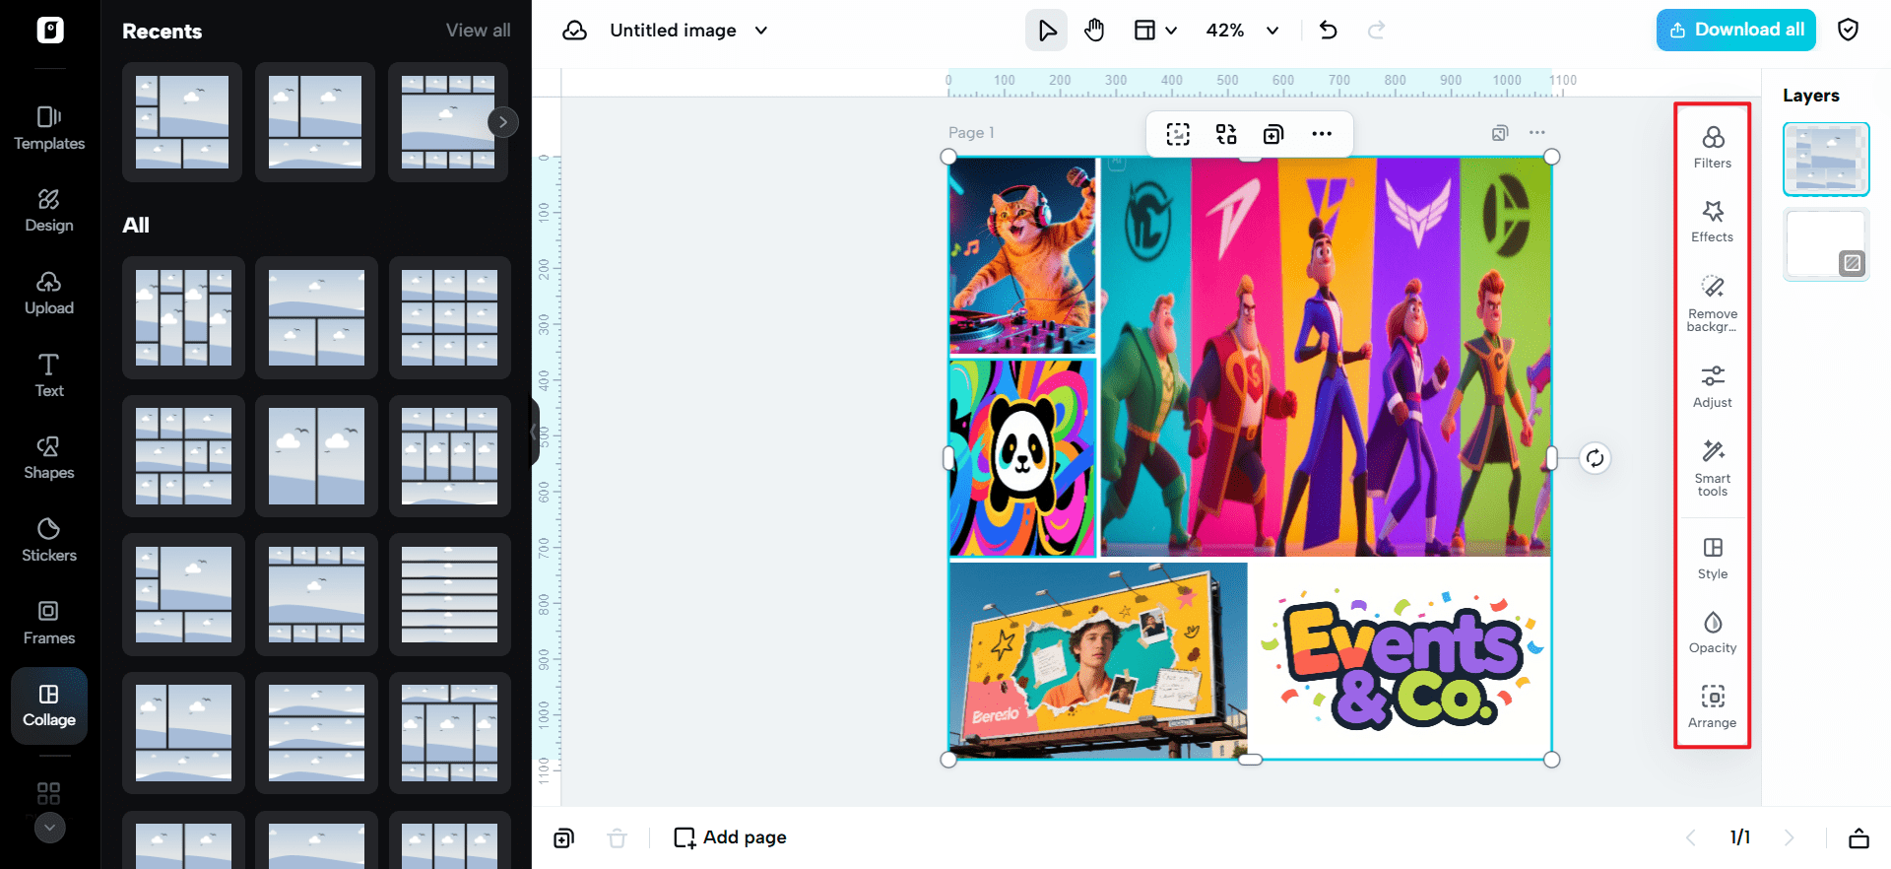Select the blank background layer thumbnail
1891x869 pixels.
click(1826, 244)
